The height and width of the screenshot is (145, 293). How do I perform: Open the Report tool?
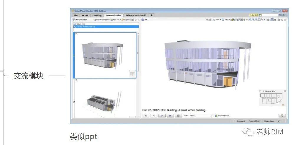[126, 20]
